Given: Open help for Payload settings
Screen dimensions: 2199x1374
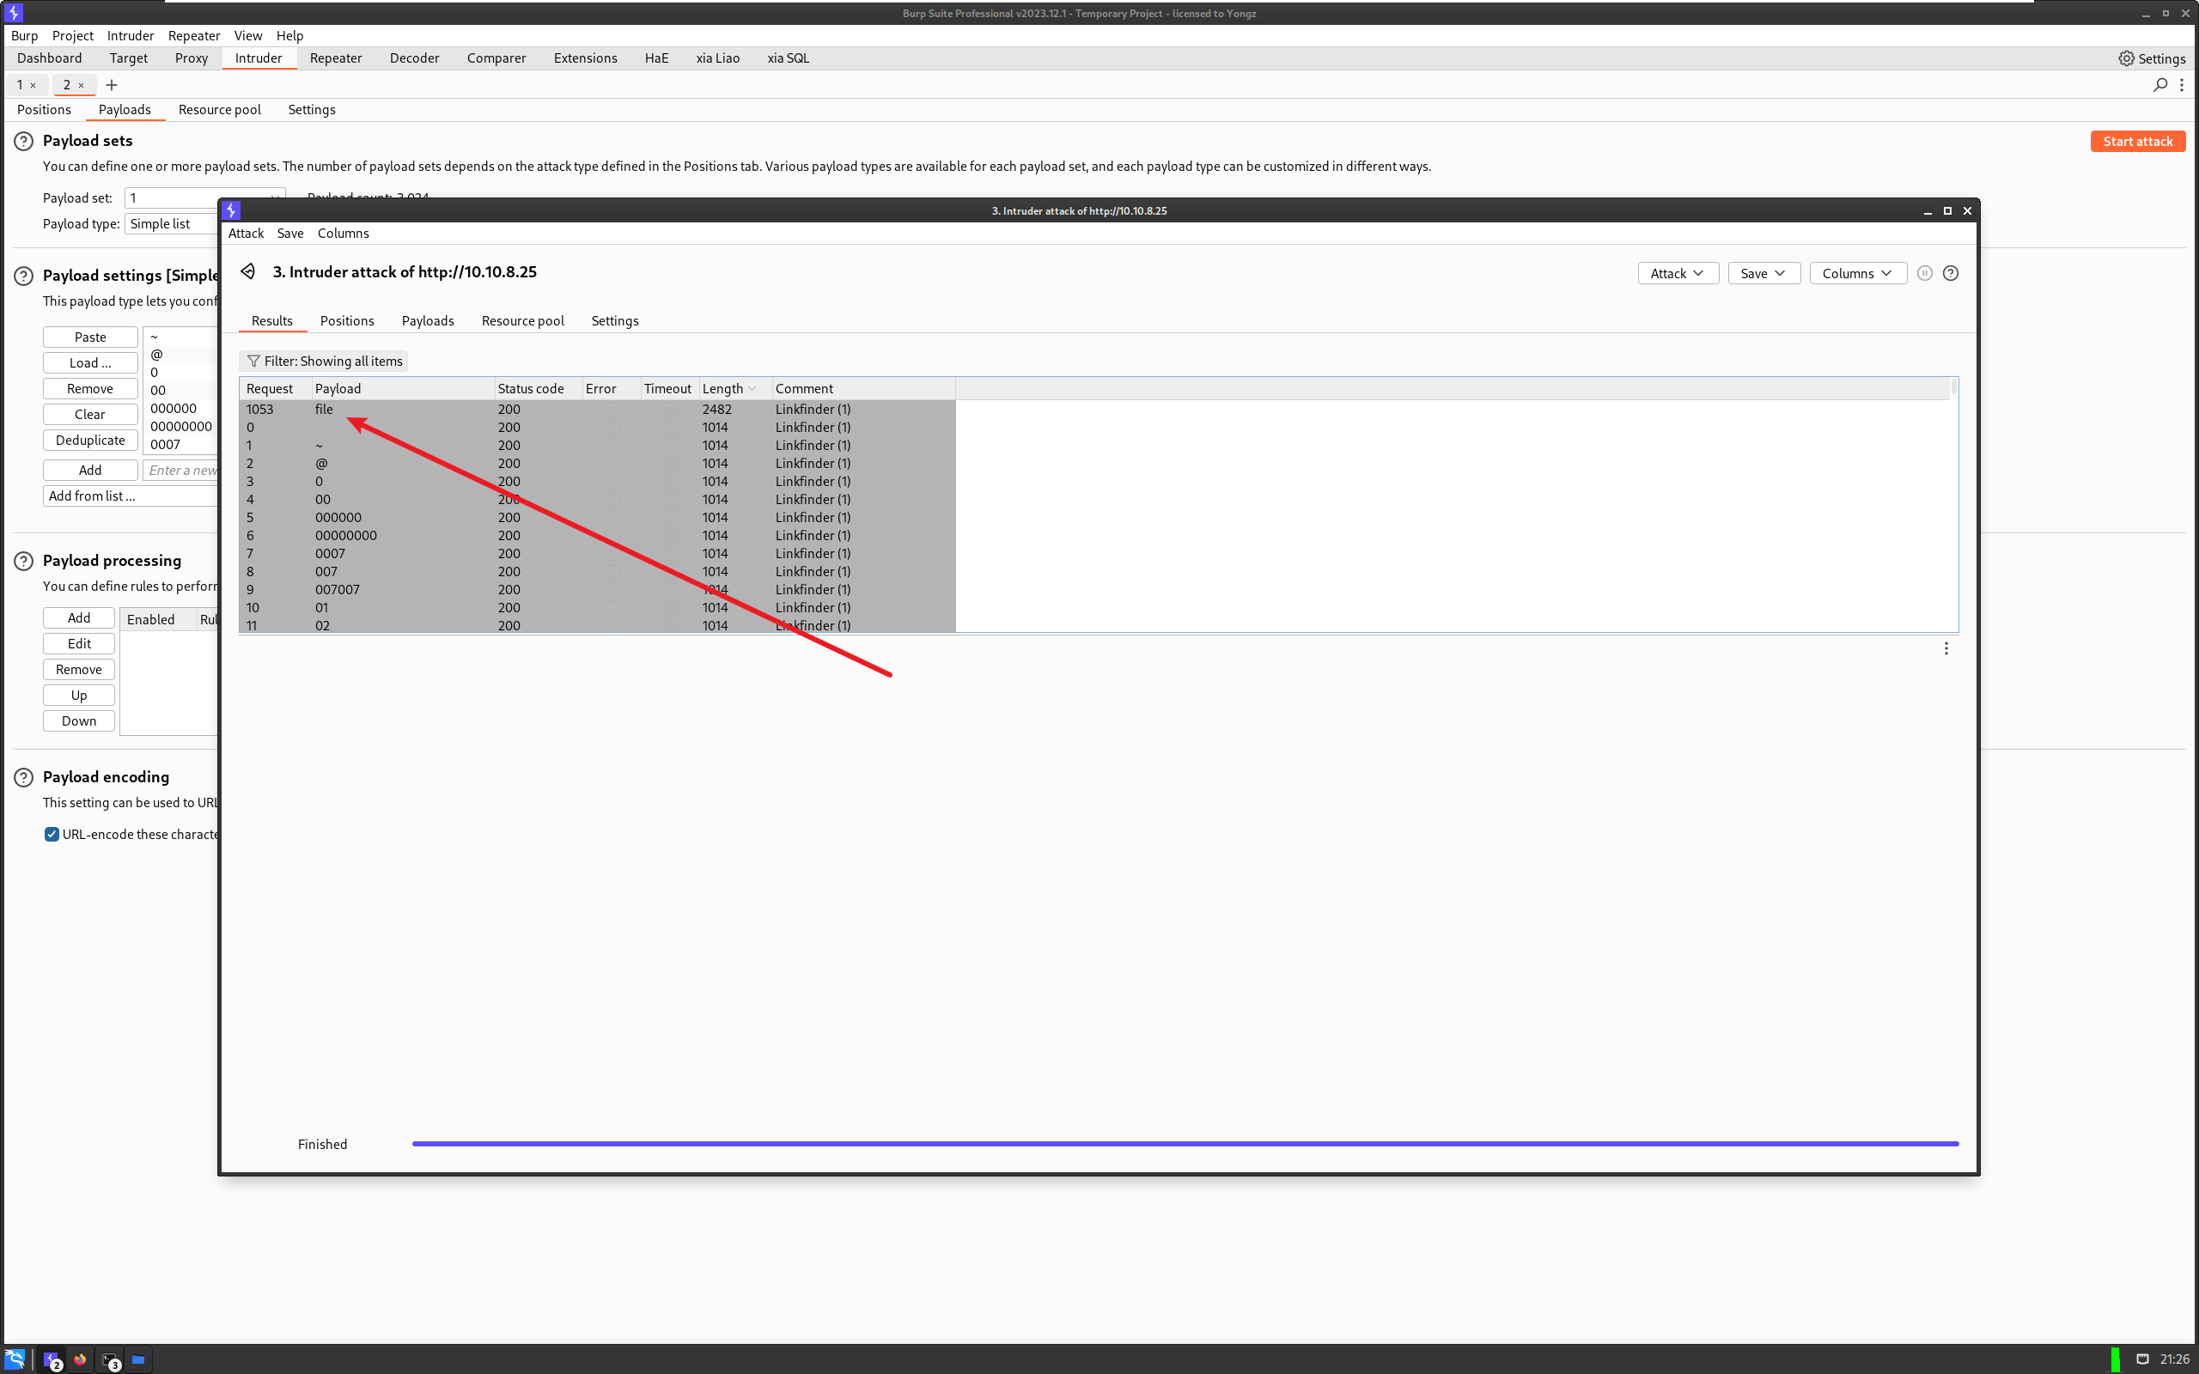Looking at the screenshot, I should [x=24, y=277].
